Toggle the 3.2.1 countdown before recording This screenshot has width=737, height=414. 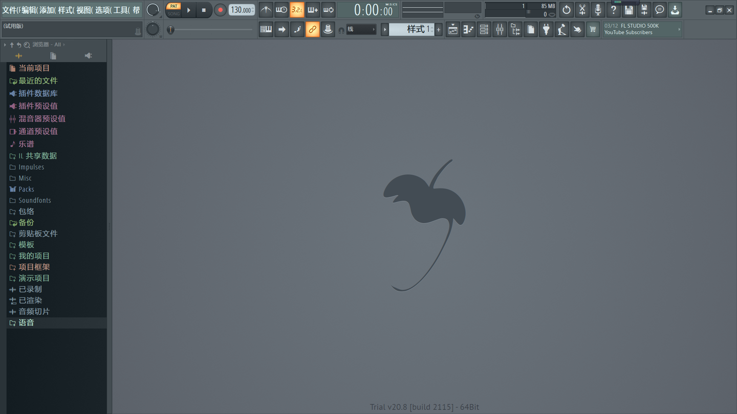click(297, 10)
